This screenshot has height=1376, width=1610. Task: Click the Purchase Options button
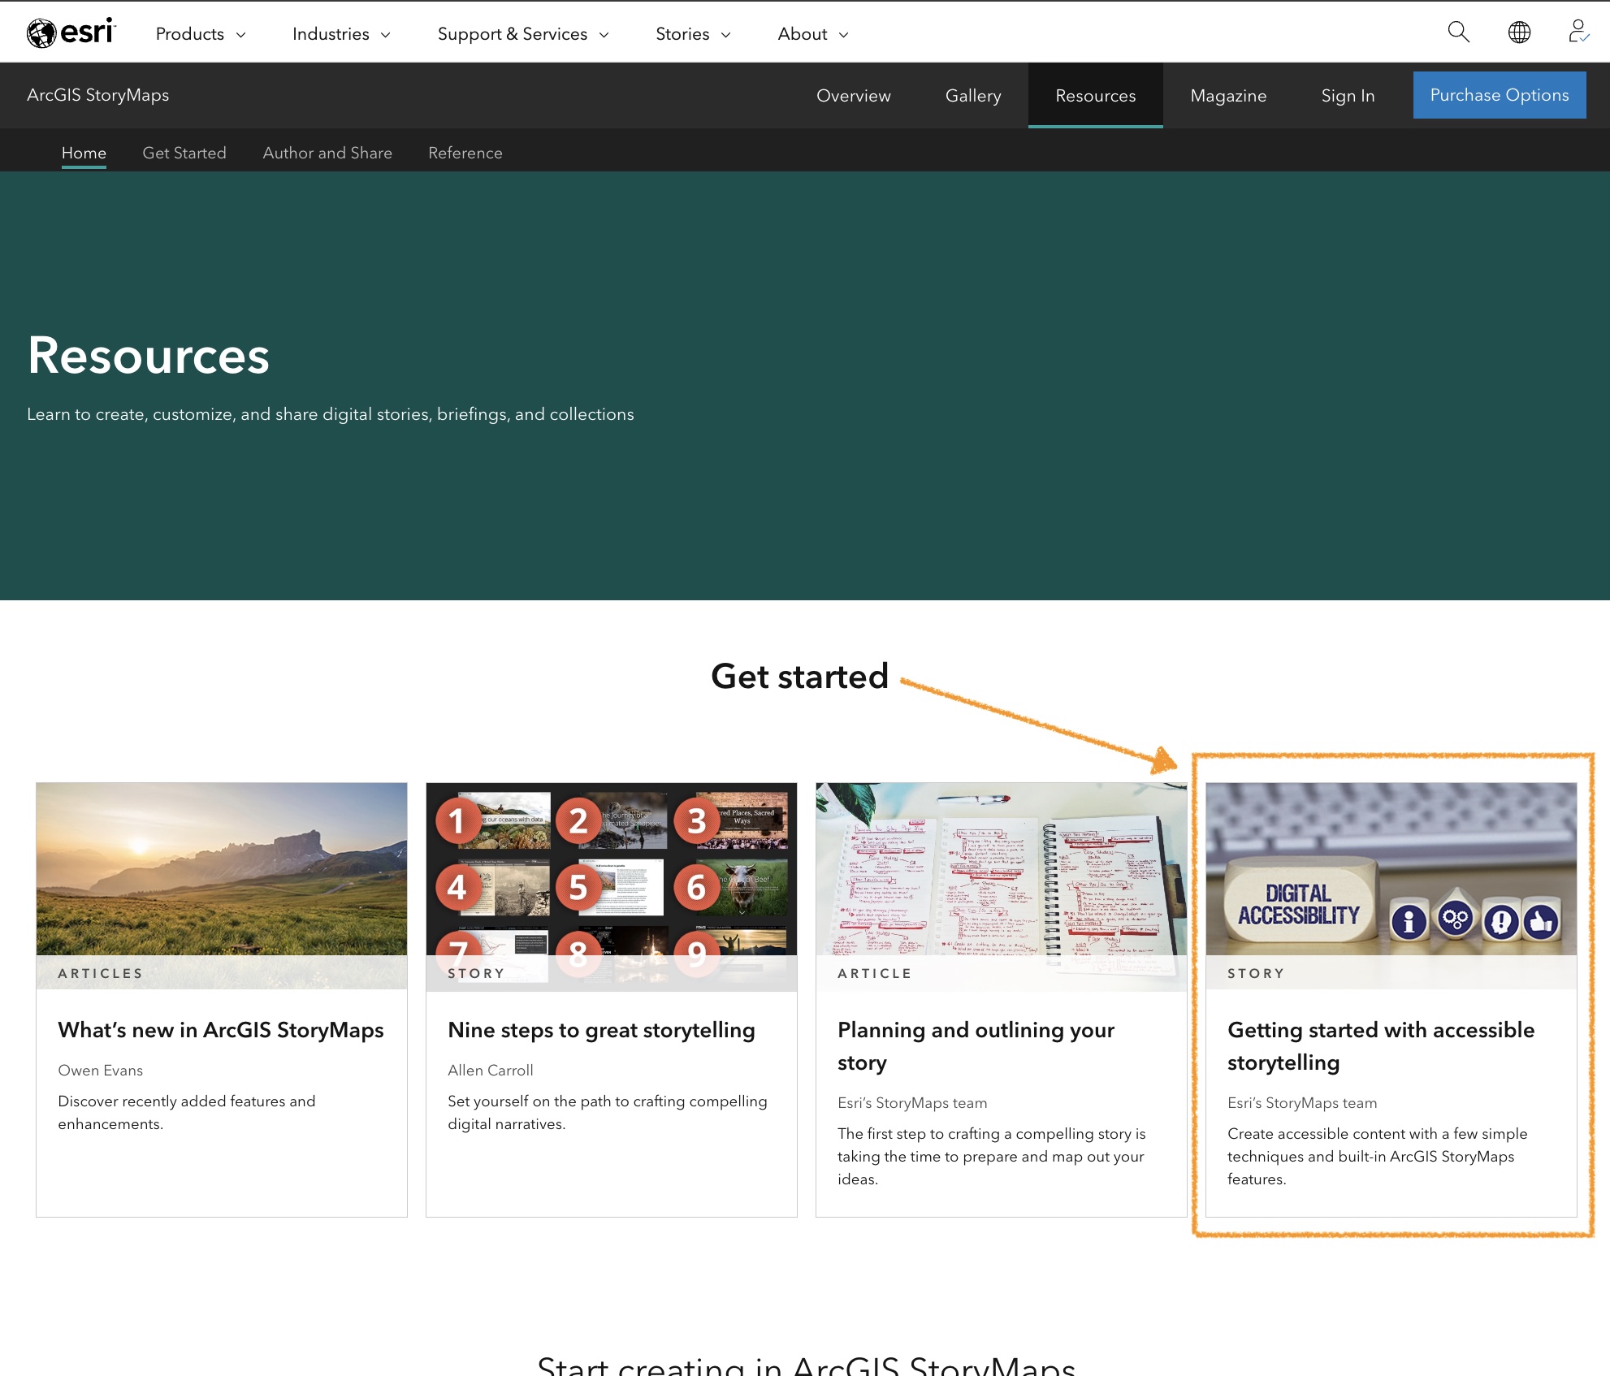point(1499,95)
